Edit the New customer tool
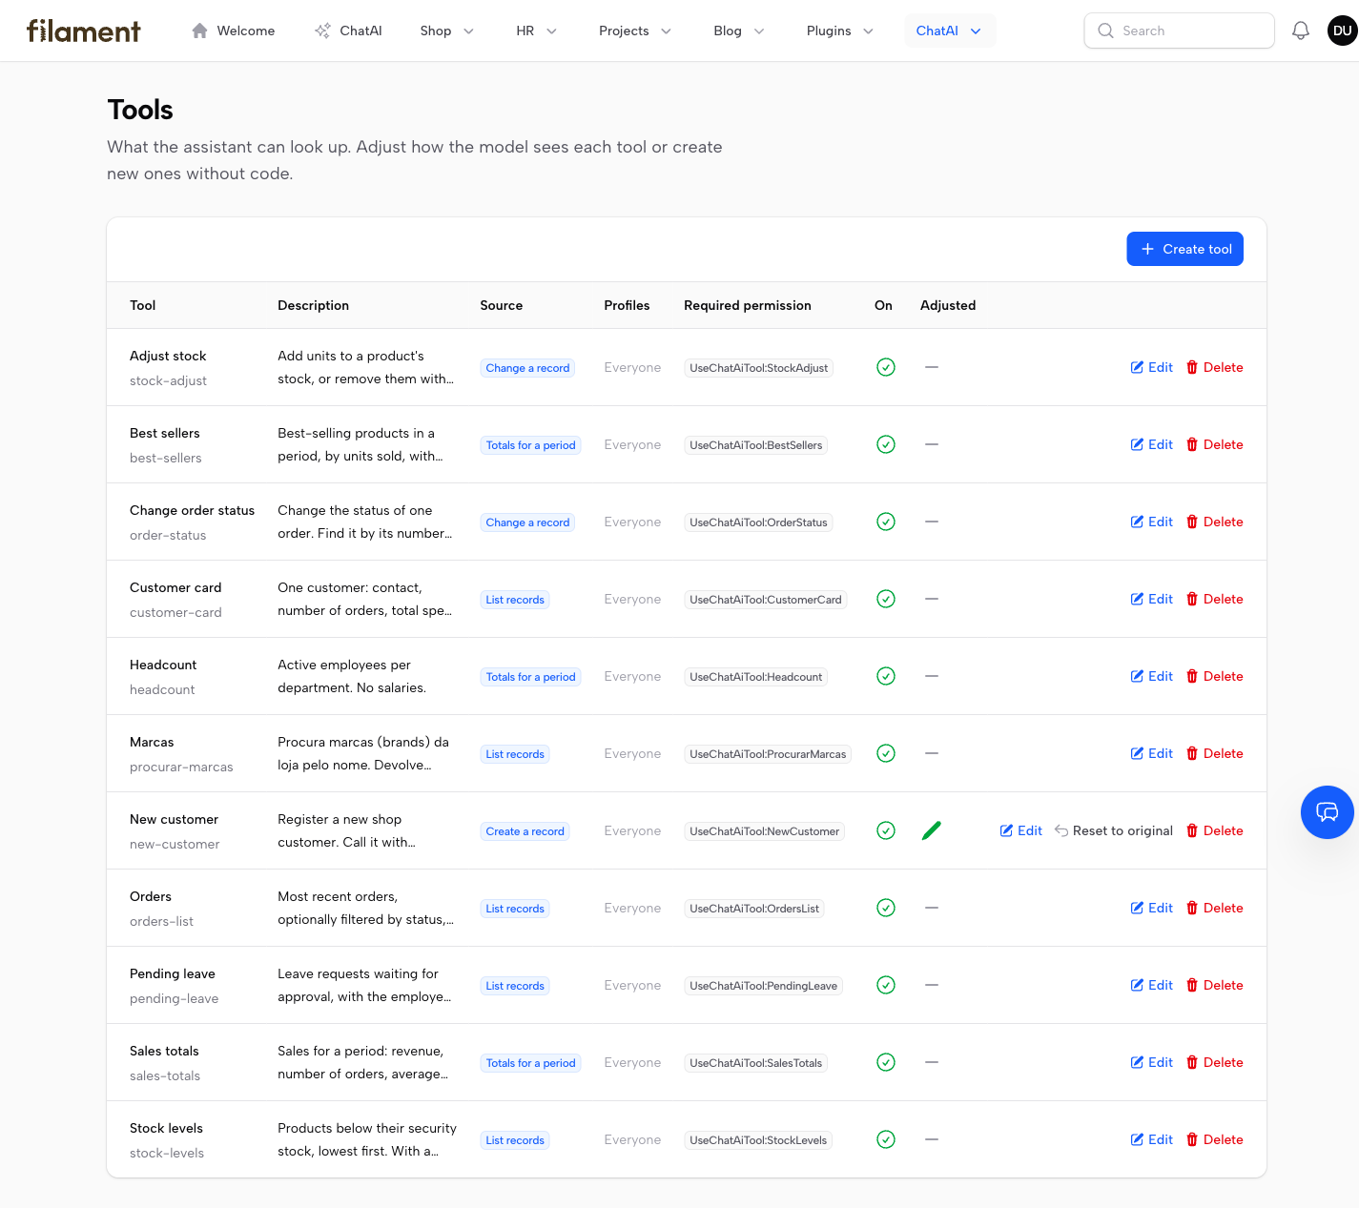Image resolution: width=1359 pixels, height=1208 pixels. (x=1021, y=830)
